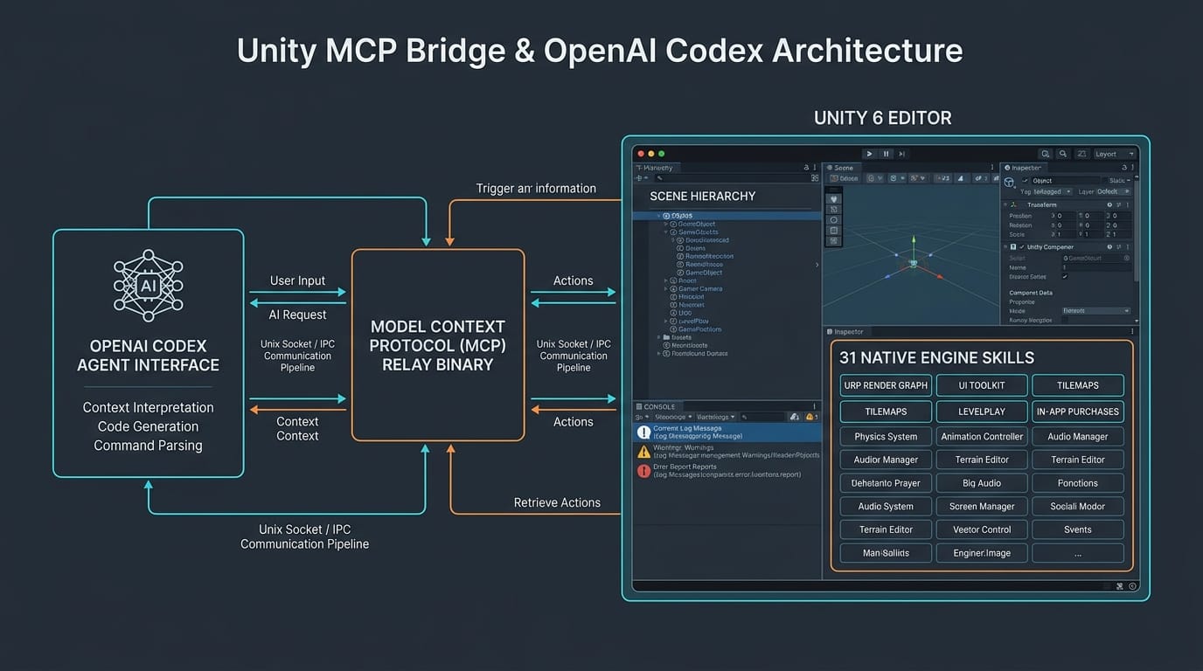The height and width of the screenshot is (671, 1203).
Task: Toggle the top Inspector panel lock icon
Action: click(x=1124, y=168)
